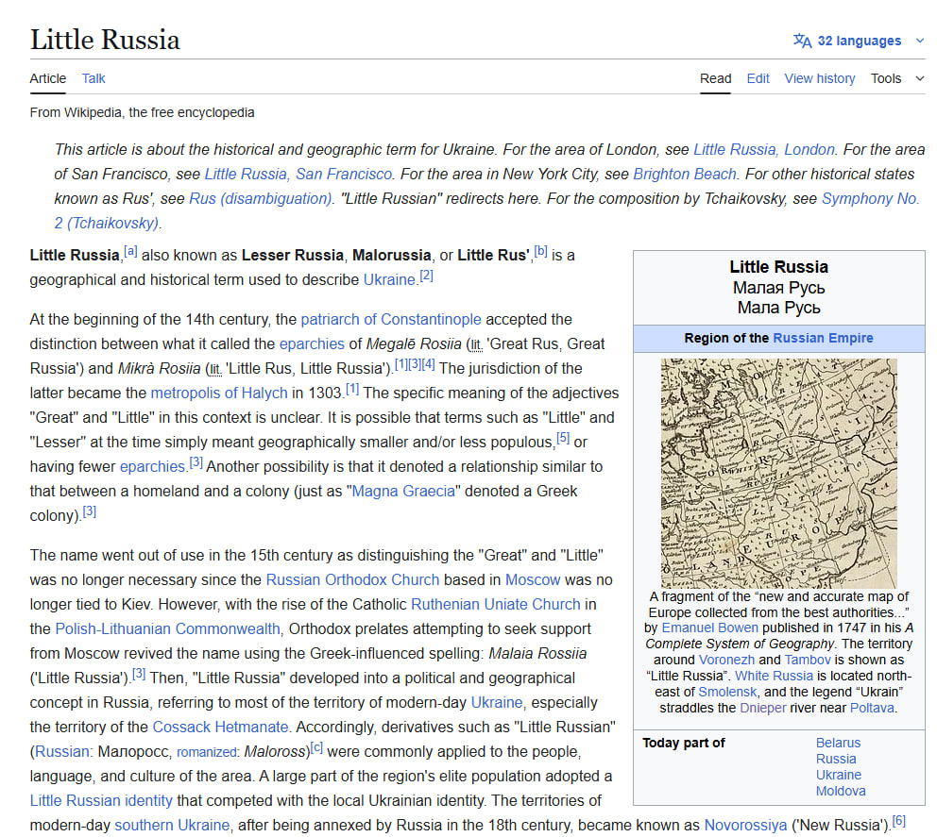Switch to the Article tab
The height and width of the screenshot is (837, 937).
[48, 78]
